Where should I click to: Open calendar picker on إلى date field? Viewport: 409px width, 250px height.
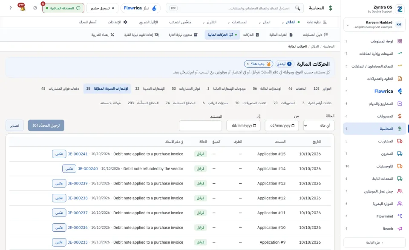tap(255, 125)
